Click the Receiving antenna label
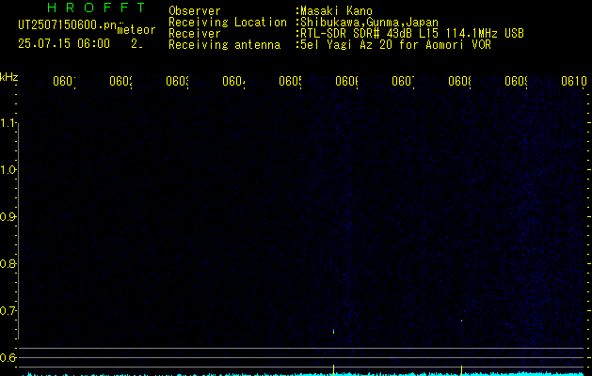The image size is (592, 376). pos(224,45)
